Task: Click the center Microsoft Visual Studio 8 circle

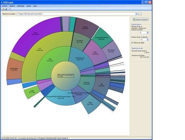Action: 66,76
